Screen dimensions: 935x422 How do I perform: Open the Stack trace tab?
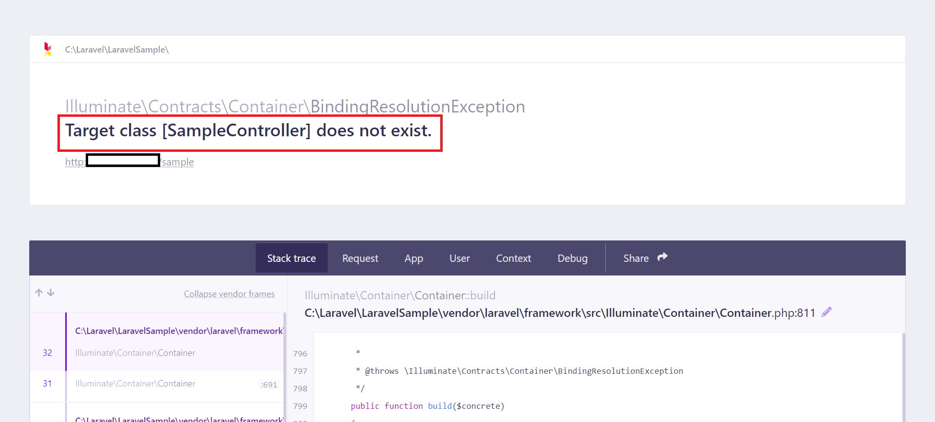291,258
